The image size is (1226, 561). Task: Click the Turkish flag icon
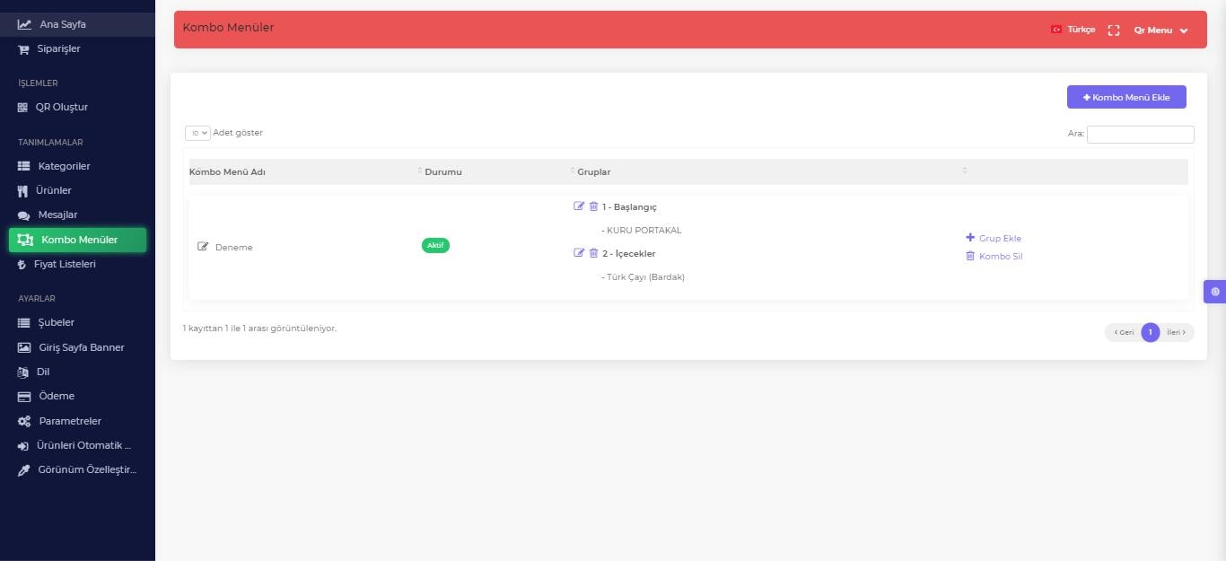(1056, 30)
